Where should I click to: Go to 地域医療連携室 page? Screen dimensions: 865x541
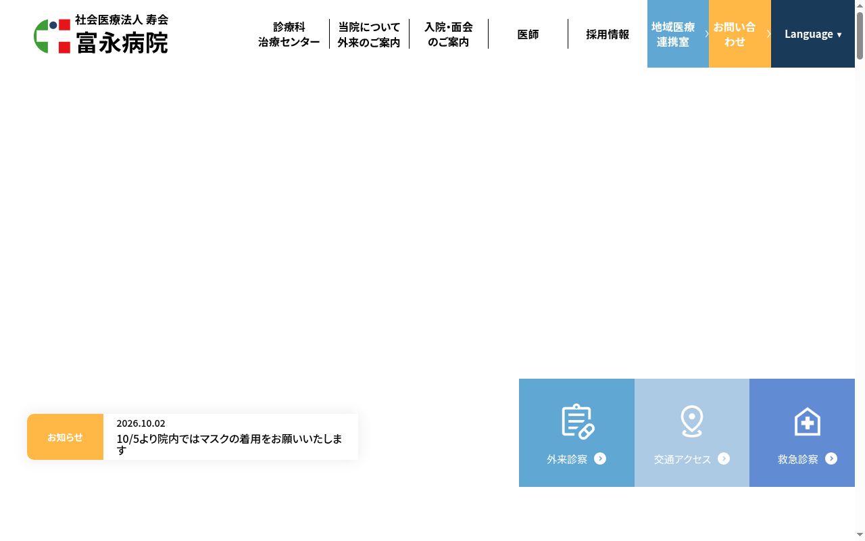[678, 34]
